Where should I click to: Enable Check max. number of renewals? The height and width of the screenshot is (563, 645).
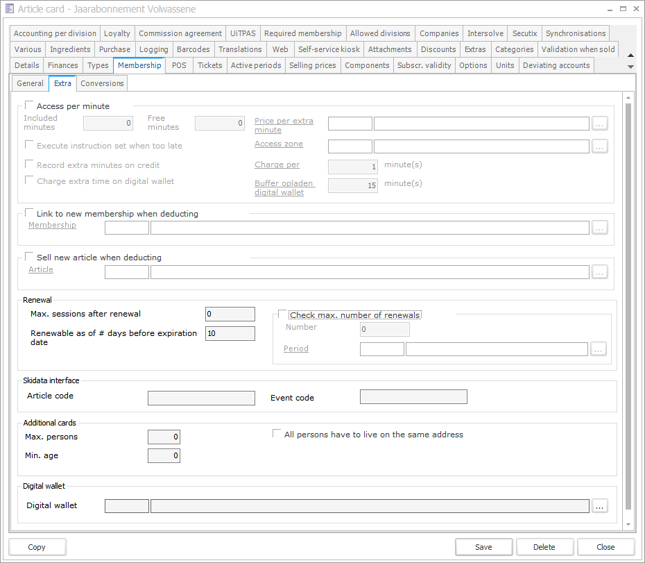[x=282, y=314]
